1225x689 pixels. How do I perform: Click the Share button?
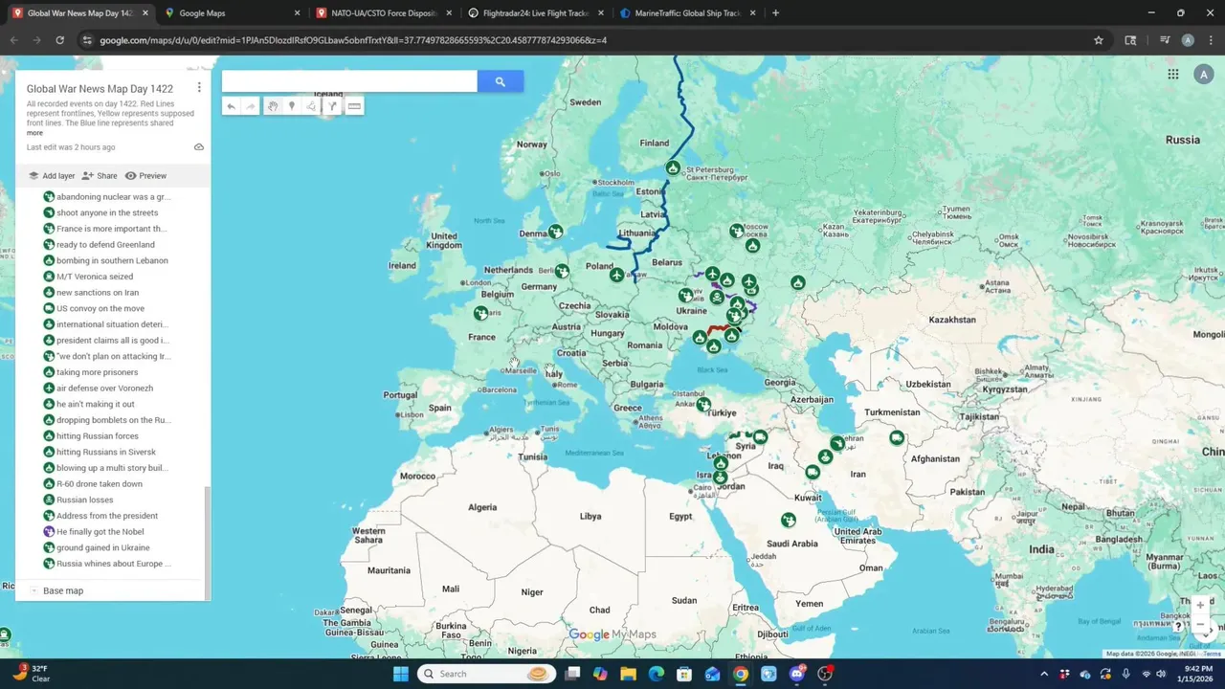(100, 176)
